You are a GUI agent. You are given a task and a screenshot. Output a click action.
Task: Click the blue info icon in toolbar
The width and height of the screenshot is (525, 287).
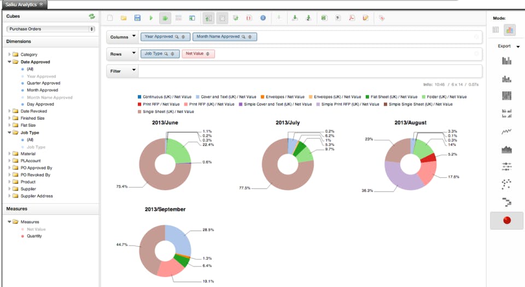263,18
